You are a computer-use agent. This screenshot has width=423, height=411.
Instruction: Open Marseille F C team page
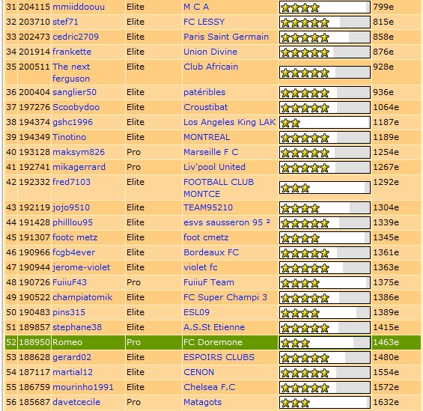coord(210,152)
